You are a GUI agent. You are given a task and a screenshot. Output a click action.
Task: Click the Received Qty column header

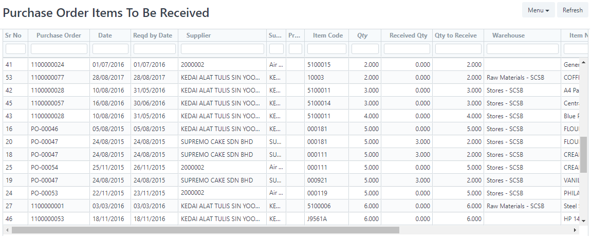click(408, 35)
